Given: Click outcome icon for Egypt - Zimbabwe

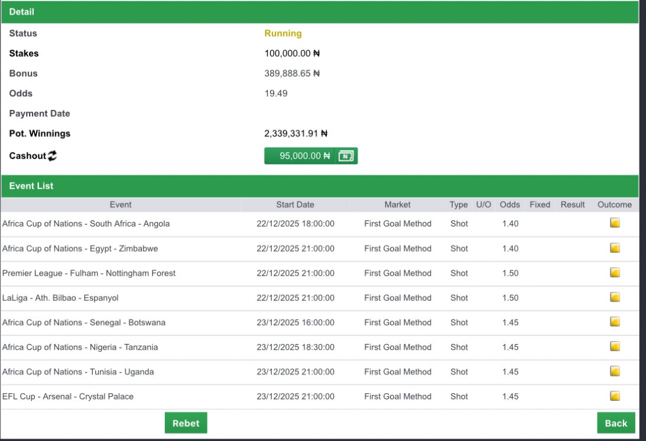Looking at the screenshot, I should tap(615, 248).
